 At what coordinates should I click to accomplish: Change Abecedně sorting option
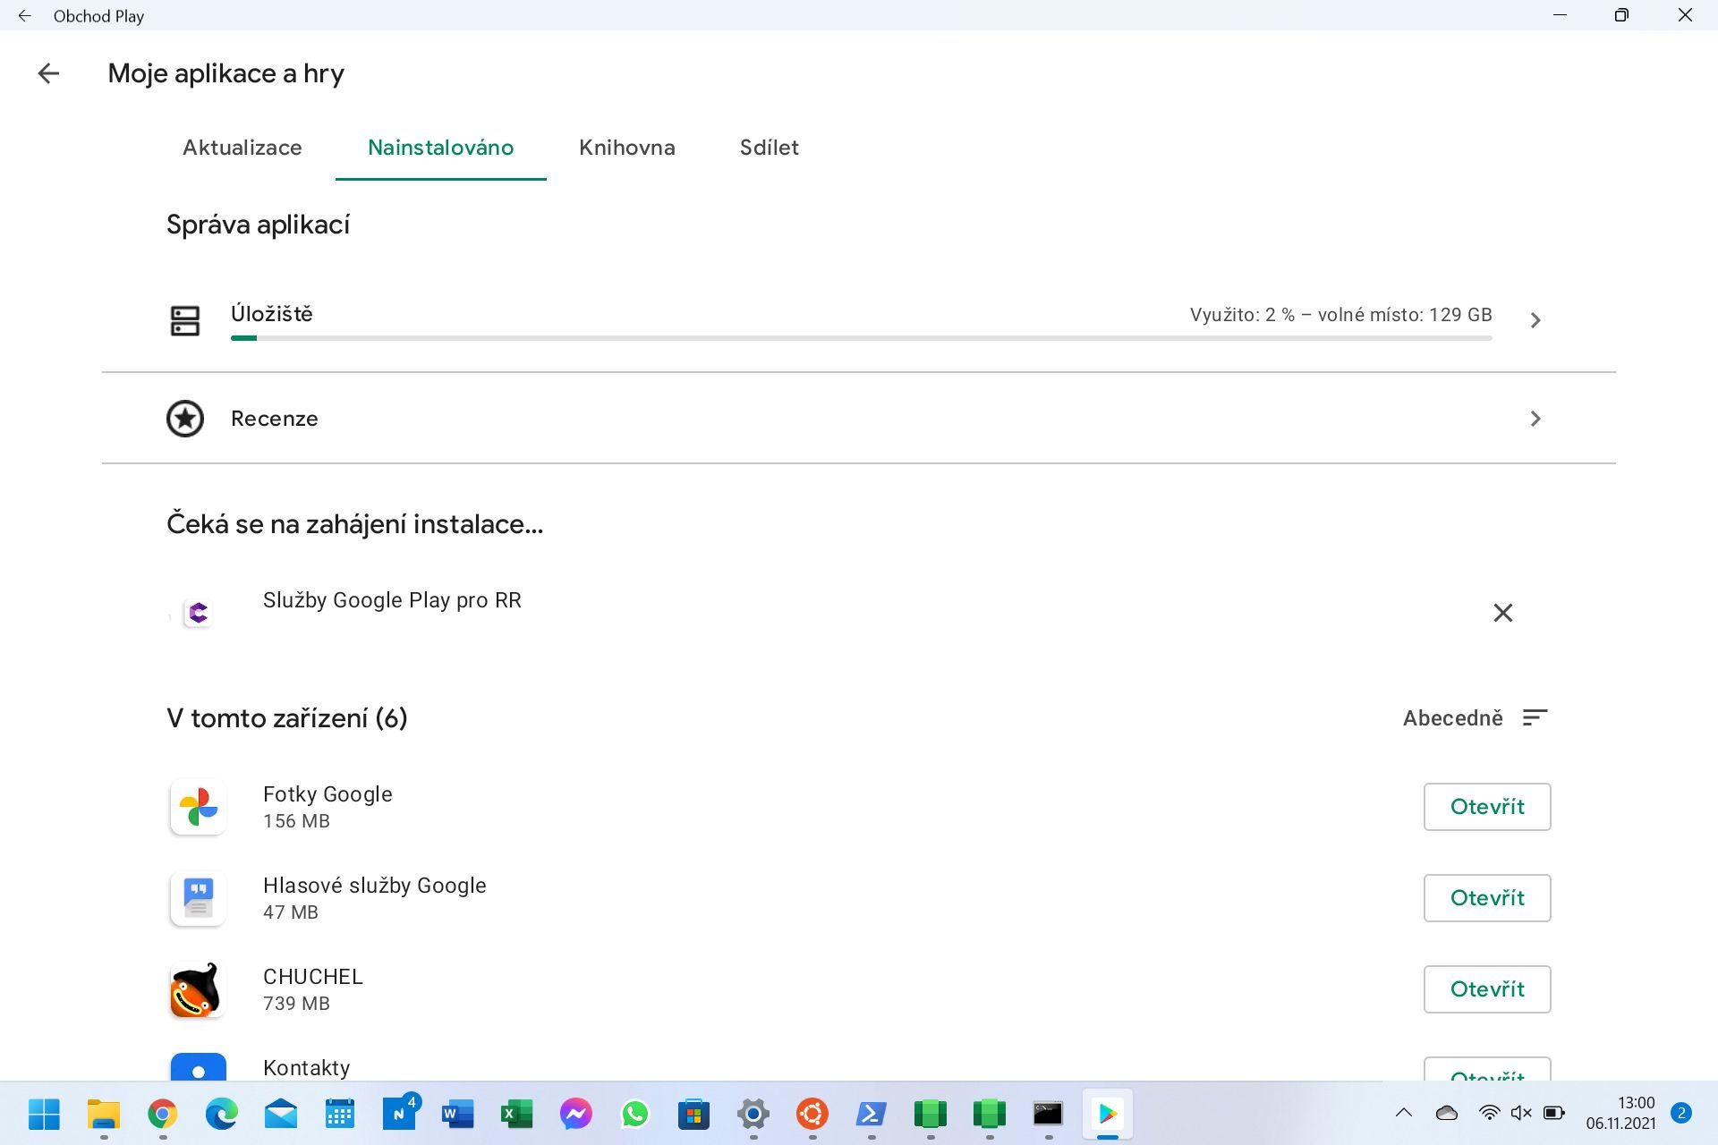(x=1453, y=718)
